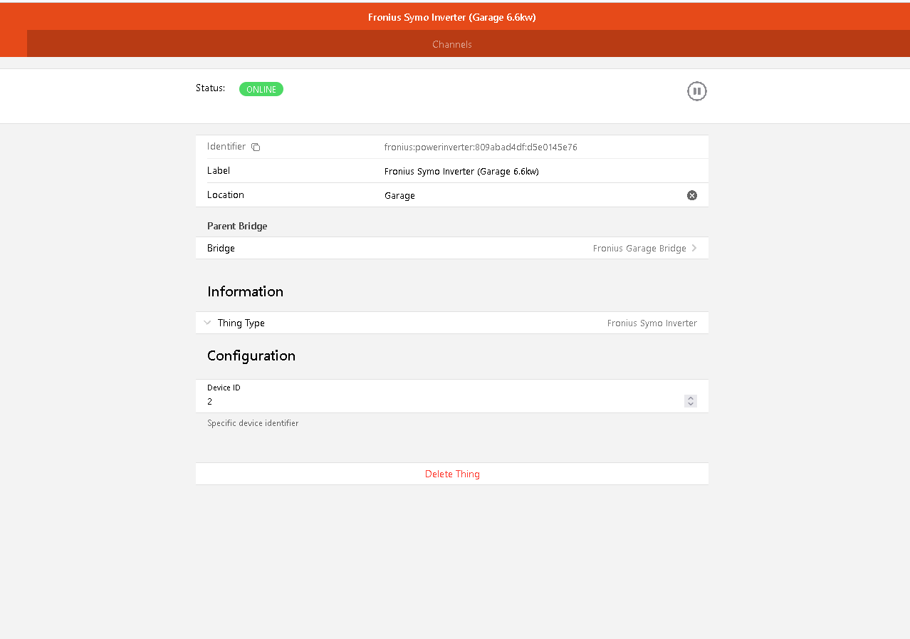The width and height of the screenshot is (910, 639).
Task: Clear the Garage location field
Action: pos(692,195)
